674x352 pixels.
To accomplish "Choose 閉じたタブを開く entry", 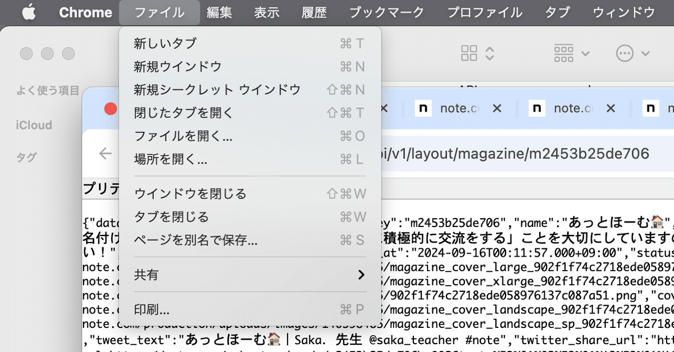I will [251, 113].
